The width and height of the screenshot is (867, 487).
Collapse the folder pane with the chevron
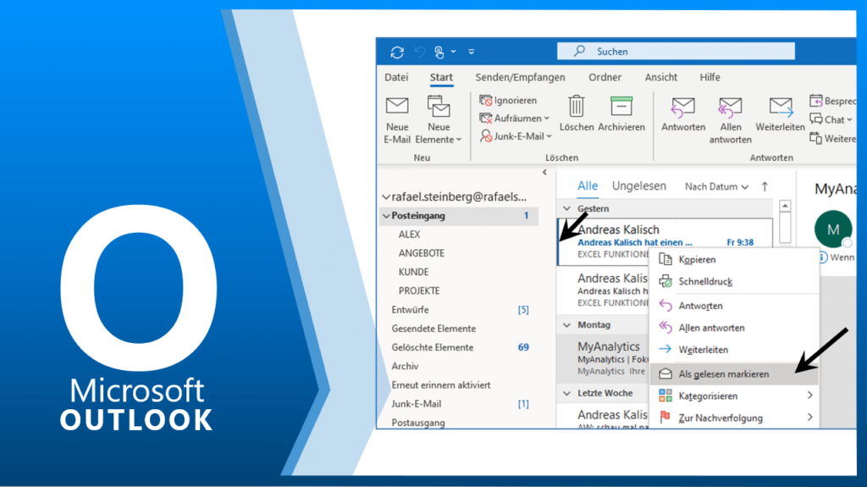[544, 172]
